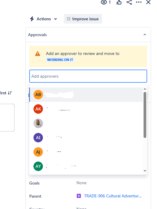157x209 pixels.
Task: Select the AB avatar user option
Action: 86,95
